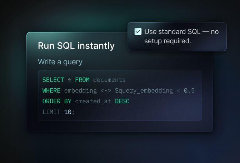Click the LIMIT keyword

(x=51, y=112)
